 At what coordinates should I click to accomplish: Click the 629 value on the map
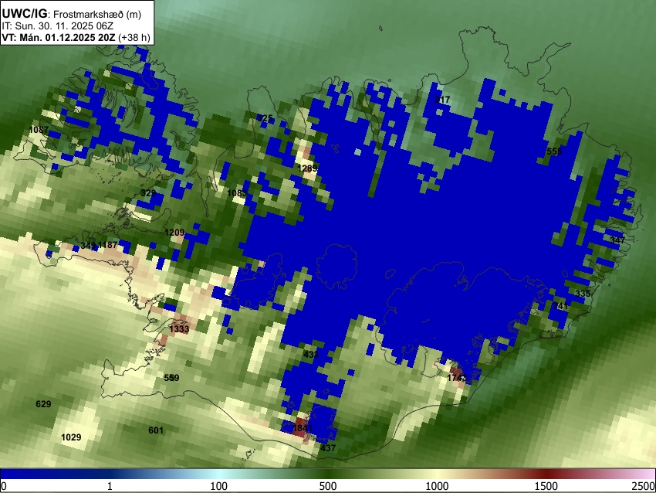click(x=43, y=404)
